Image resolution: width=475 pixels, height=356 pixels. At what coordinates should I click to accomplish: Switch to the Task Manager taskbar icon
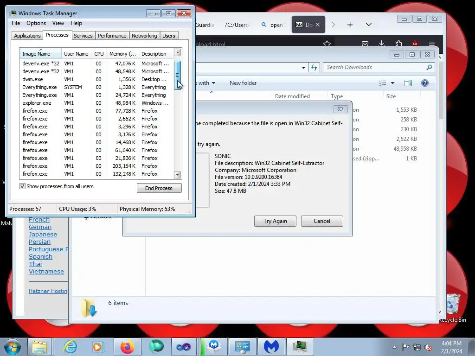click(x=300, y=347)
